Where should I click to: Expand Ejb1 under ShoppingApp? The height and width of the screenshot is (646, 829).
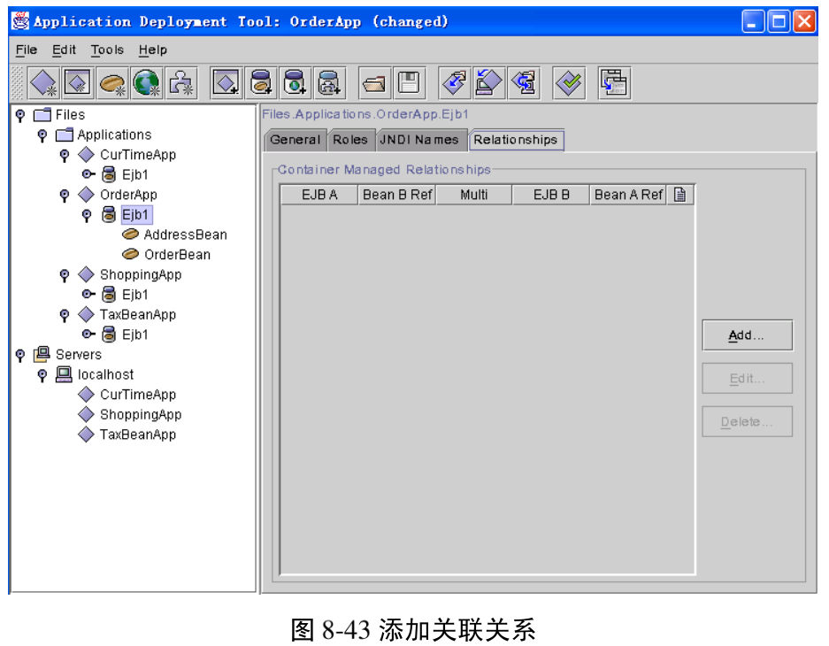click(88, 294)
